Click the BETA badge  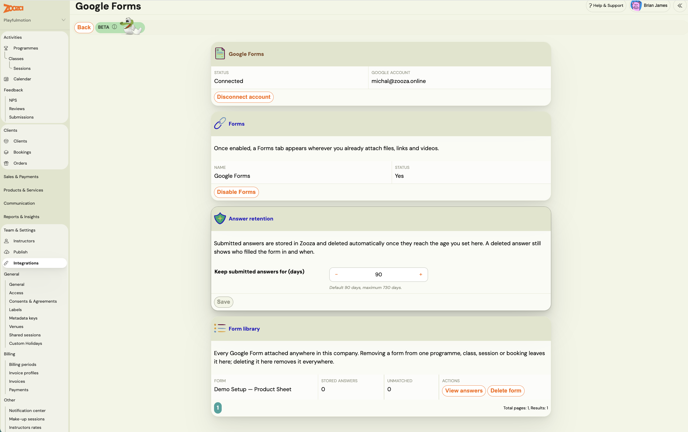click(120, 27)
